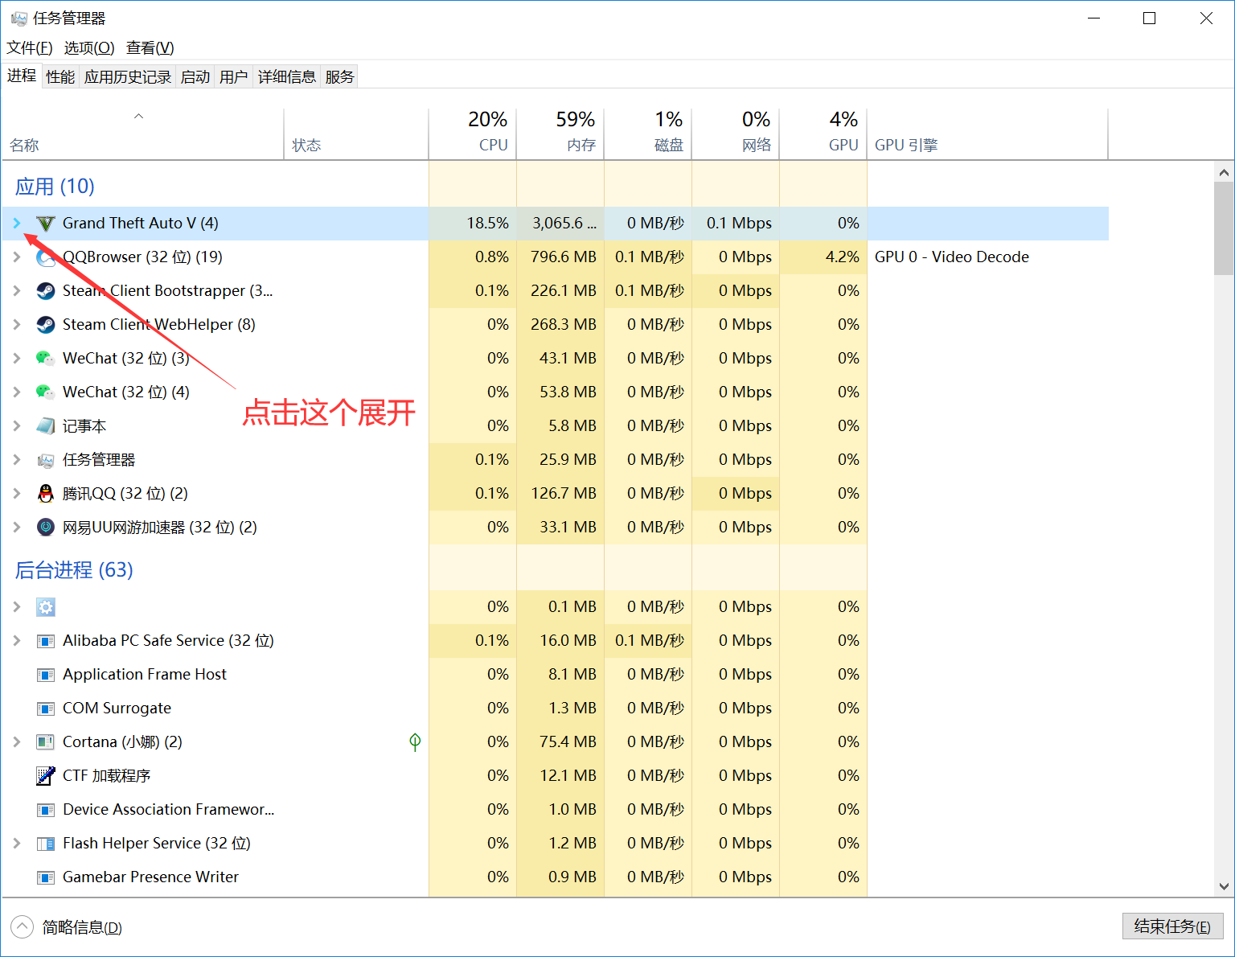Click the Alibaba PC Safe Service icon

(x=46, y=641)
